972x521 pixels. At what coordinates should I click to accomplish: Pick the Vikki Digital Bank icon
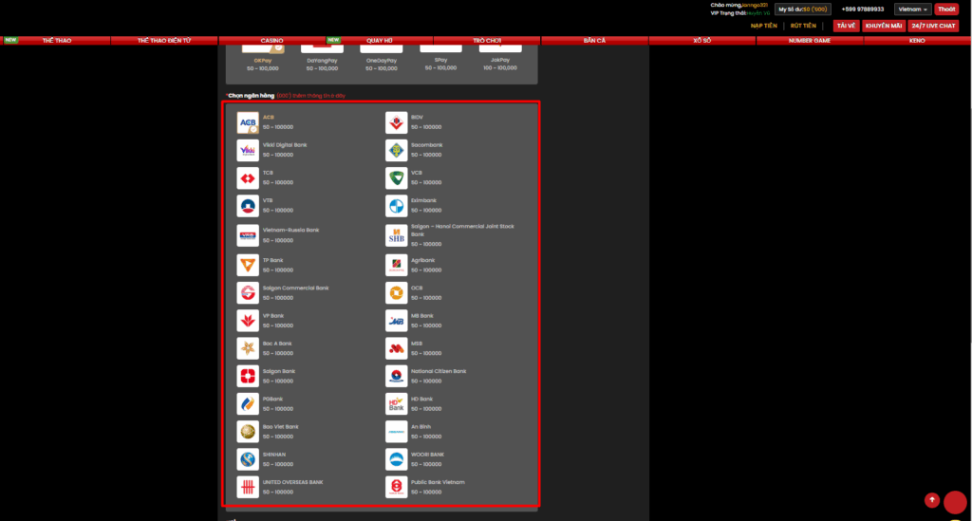pos(248,151)
